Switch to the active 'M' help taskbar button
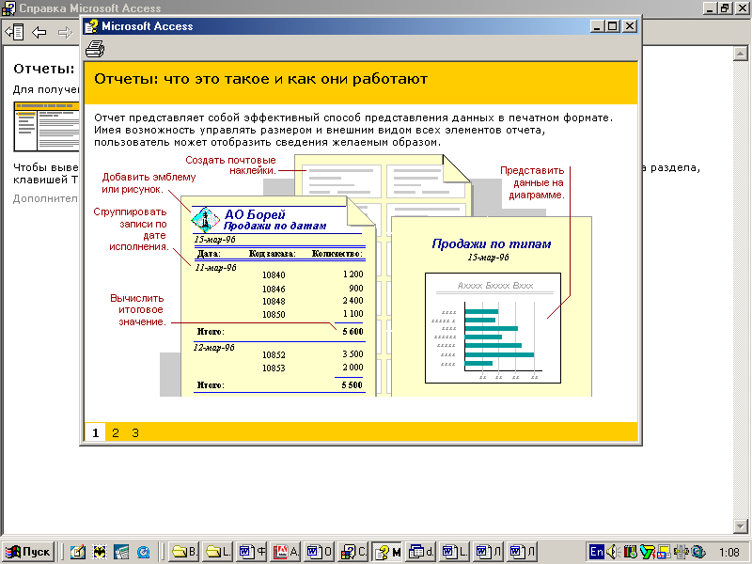752x564 pixels. tap(386, 552)
